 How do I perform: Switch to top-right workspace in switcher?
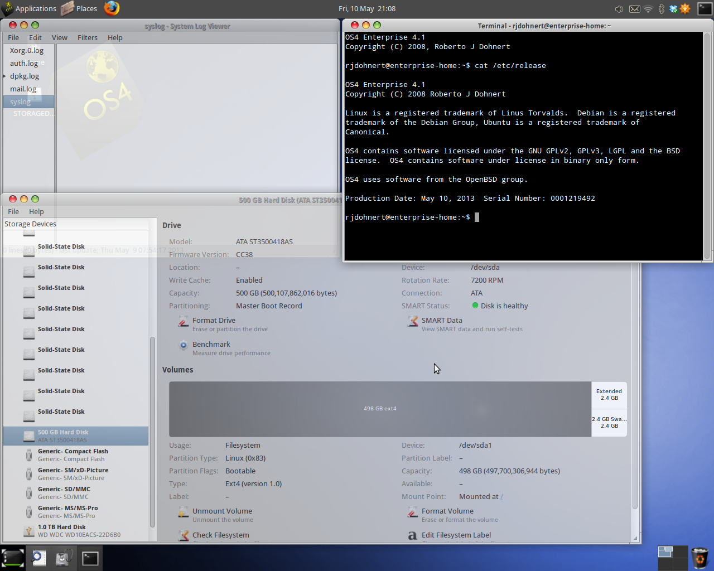point(680,552)
